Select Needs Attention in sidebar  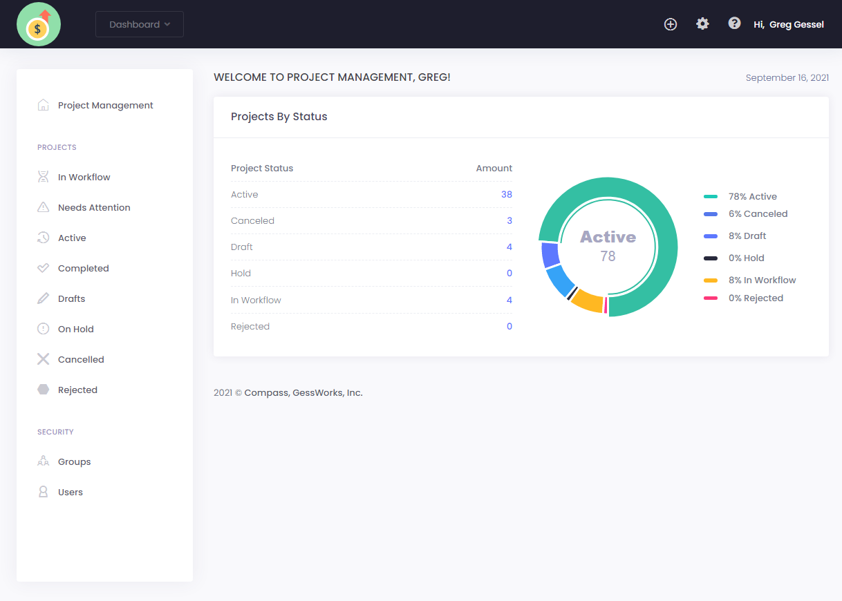point(94,207)
